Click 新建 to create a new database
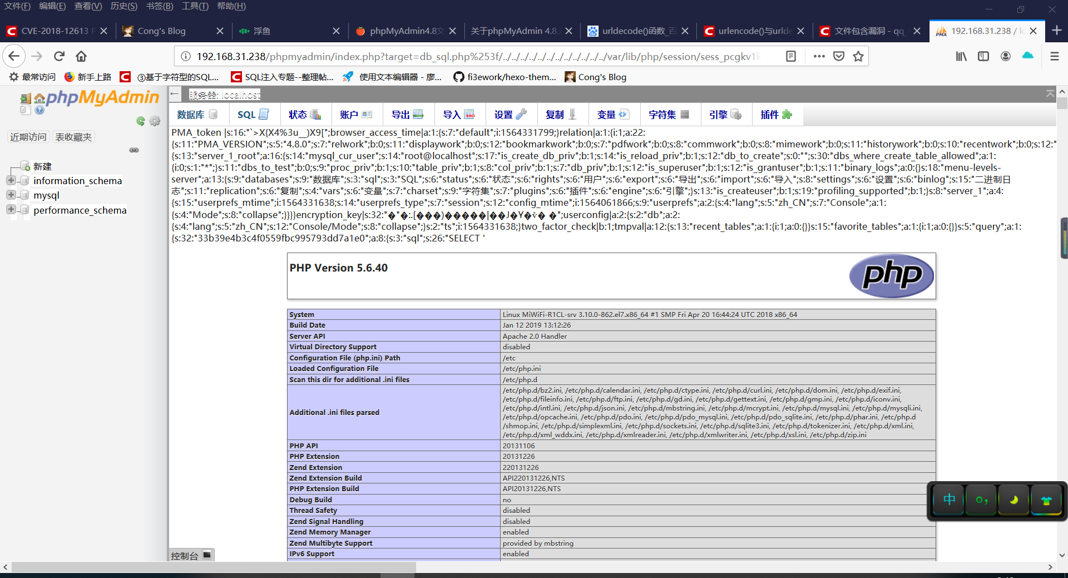Image resolution: width=1068 pixels, height=578 pixels. (42, 166)
